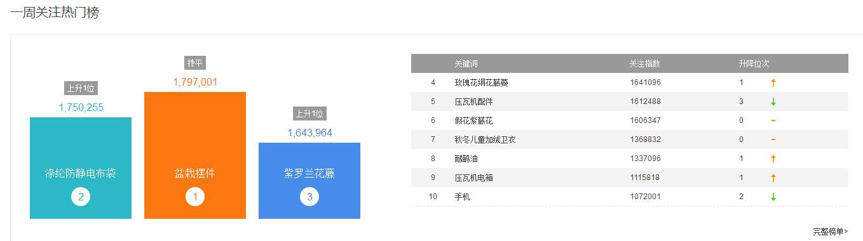The height and width of the screenshot is (241, 863).
Task: Click the 关注指数 column header
Action: point(644,63)
